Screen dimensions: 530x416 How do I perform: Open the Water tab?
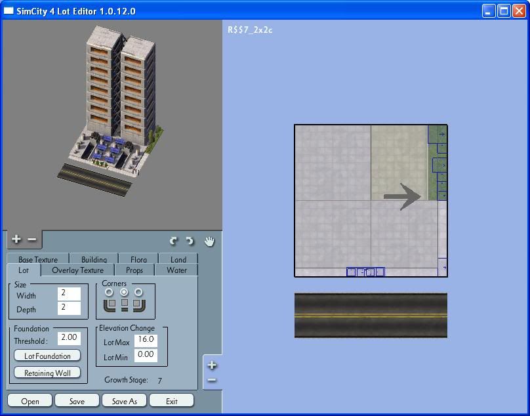pos(176,270)
